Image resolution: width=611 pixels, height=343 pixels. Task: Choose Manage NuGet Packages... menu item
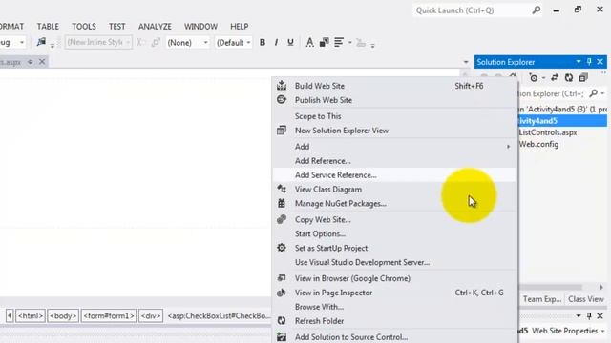point(394,203)
